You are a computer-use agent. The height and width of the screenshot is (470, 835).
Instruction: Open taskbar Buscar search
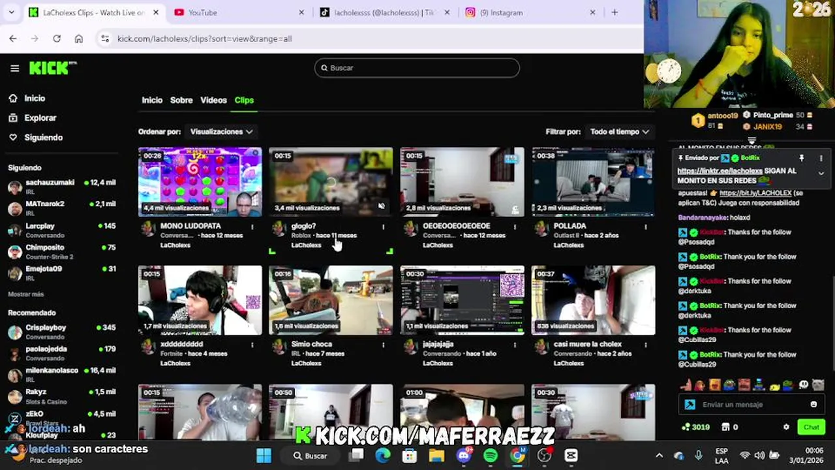click(x=311, y=456)
